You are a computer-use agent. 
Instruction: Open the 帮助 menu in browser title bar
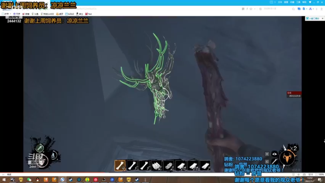(x=304, y=2)
